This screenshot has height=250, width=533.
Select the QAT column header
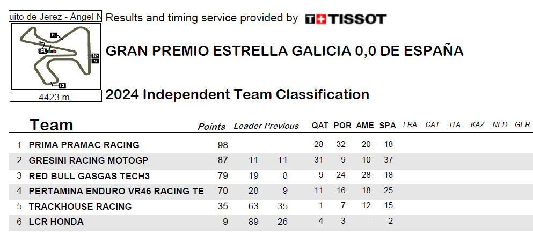point(320,126)
